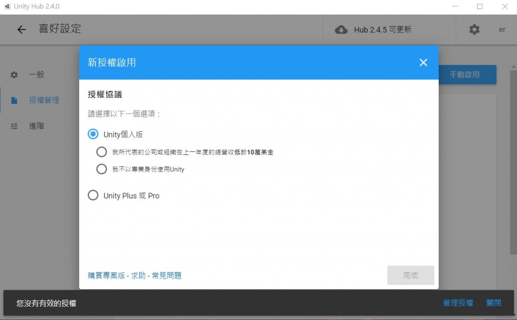Image resolution: width=517 pixels, height=320 pixels.
Task: Open the 進階 preferences tab
Action: click(36, 126)
